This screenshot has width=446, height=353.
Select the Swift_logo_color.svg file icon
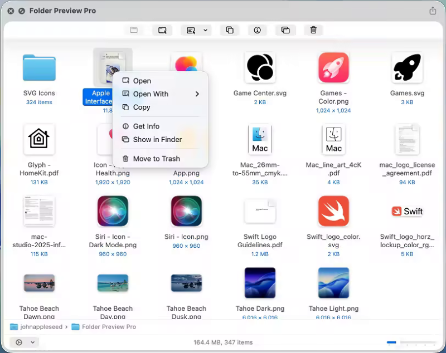pyautogui.click(x=333, y=212)
